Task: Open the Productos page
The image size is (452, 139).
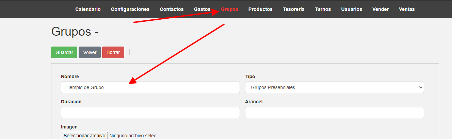Action: tap(260, 9)
